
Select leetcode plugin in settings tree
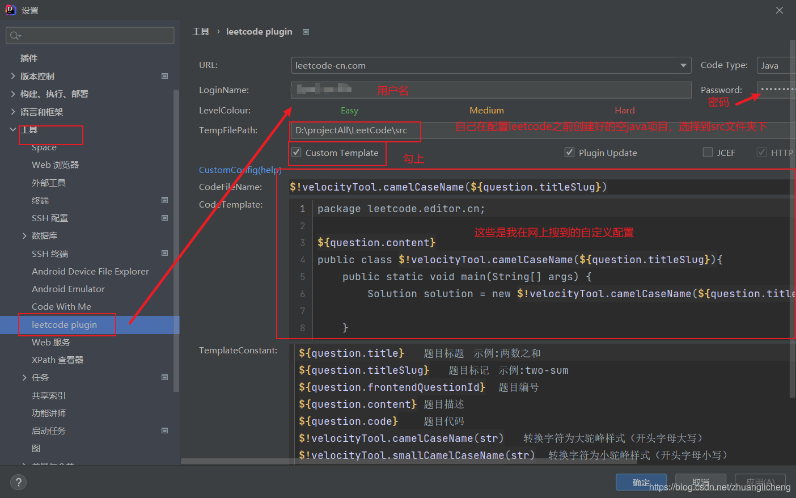64,324
